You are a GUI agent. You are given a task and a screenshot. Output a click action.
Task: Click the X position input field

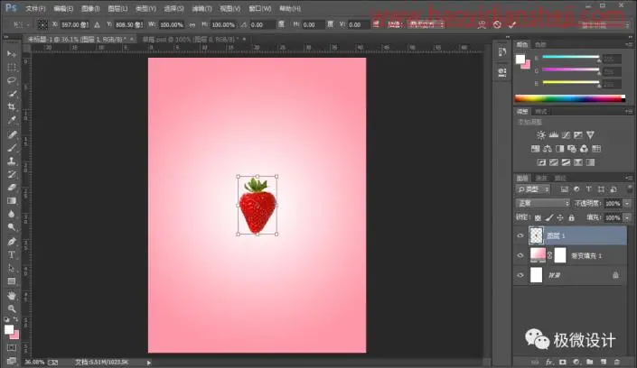point(74,24)
